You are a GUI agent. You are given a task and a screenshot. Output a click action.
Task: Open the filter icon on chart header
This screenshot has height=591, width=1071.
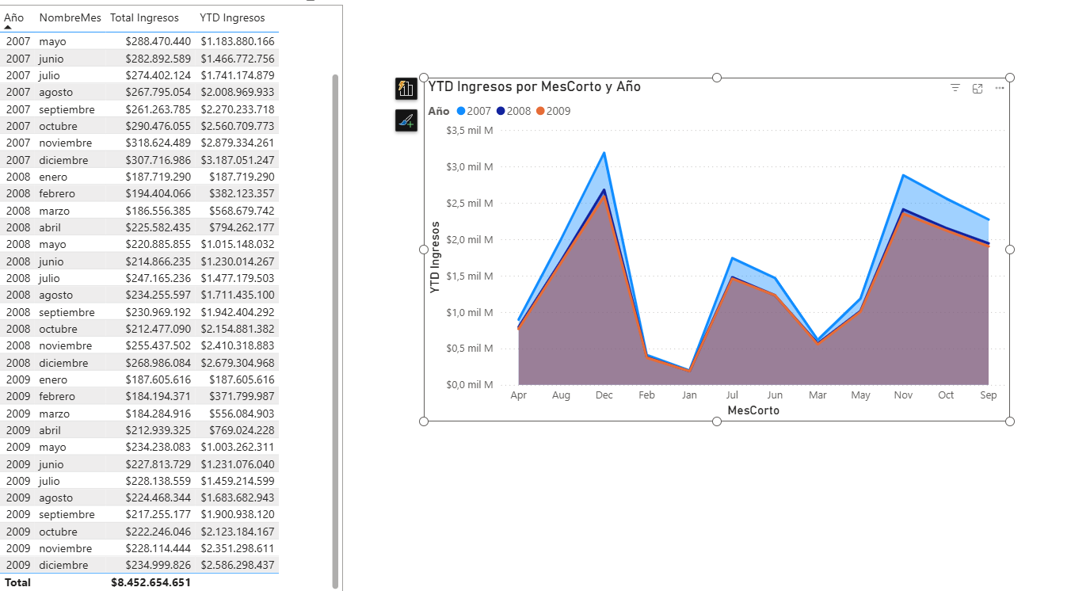click(955, 88)
